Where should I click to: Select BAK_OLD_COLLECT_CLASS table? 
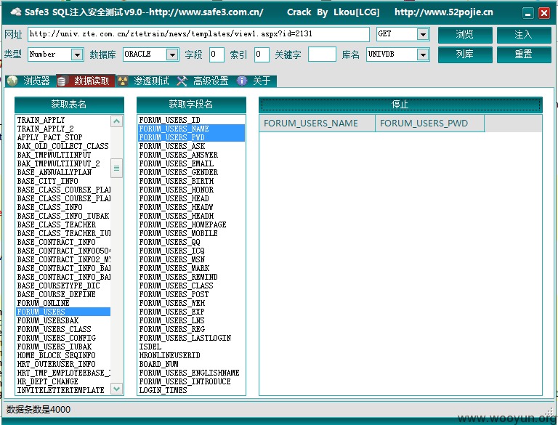pyautogui.click(x=63, y=146)
